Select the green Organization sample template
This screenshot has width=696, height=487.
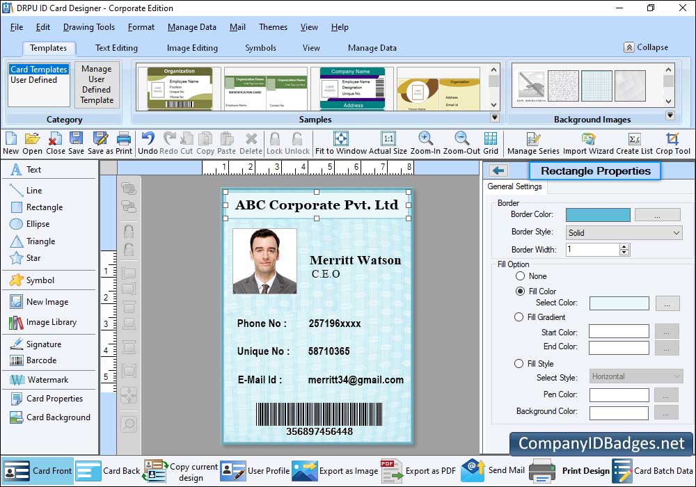pos(180,88)
